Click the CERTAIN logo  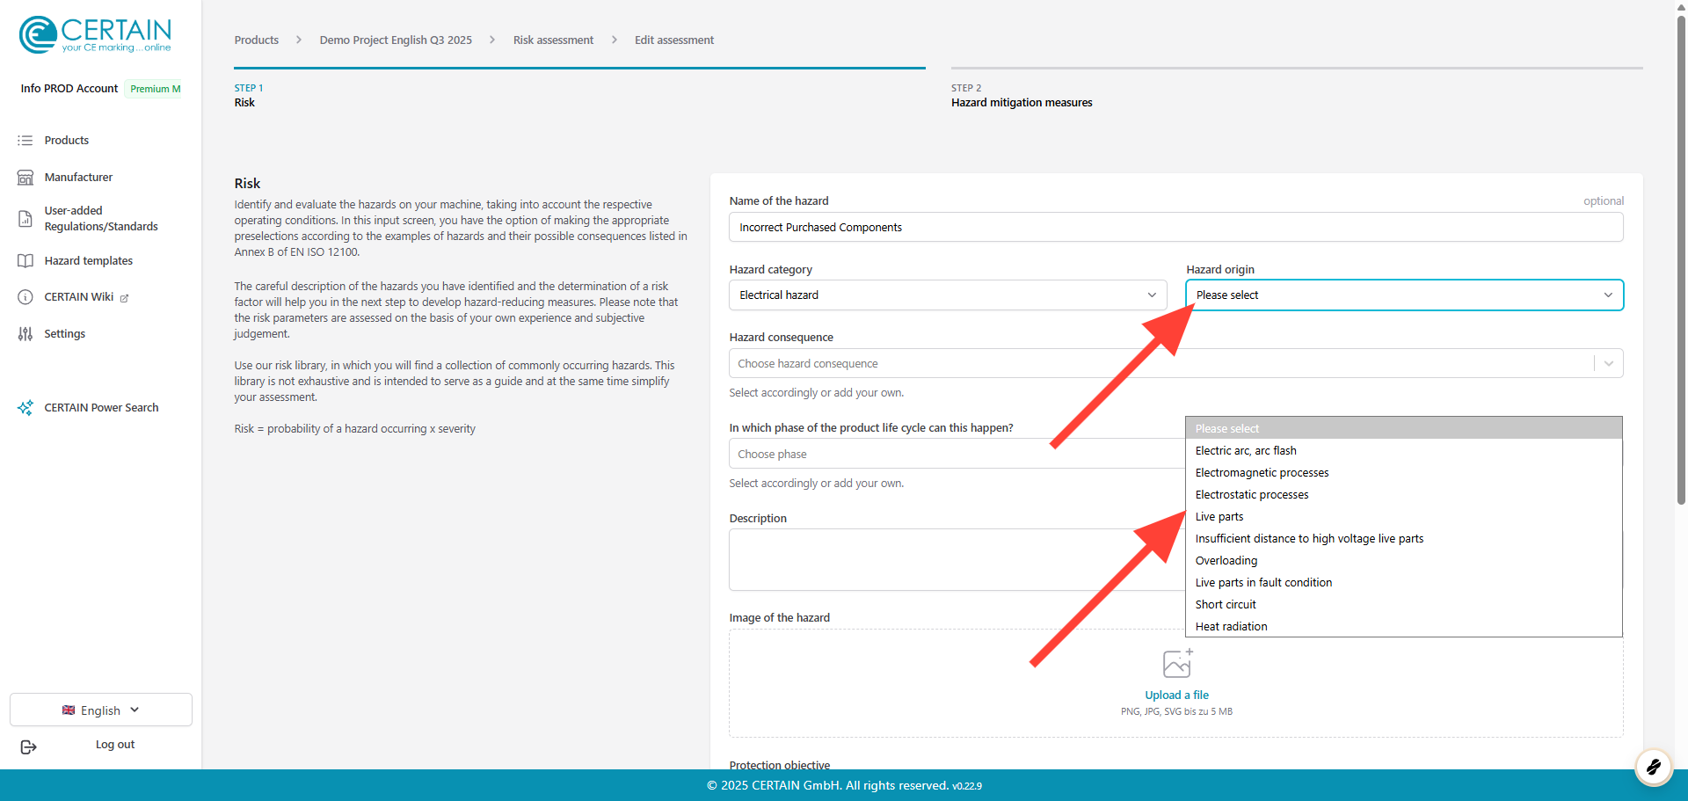coord(95,35)
